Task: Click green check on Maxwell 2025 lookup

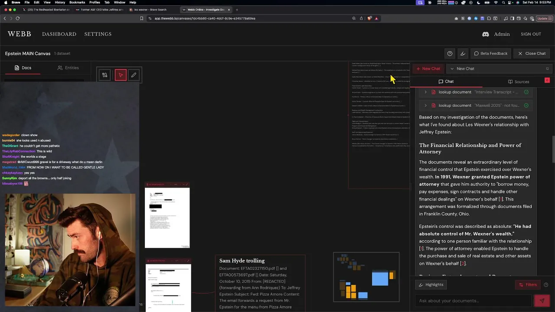Action: pos(526,105)
